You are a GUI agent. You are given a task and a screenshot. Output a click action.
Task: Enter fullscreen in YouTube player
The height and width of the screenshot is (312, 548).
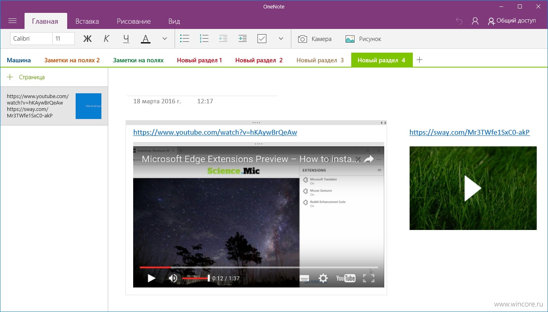pos(369,278)
